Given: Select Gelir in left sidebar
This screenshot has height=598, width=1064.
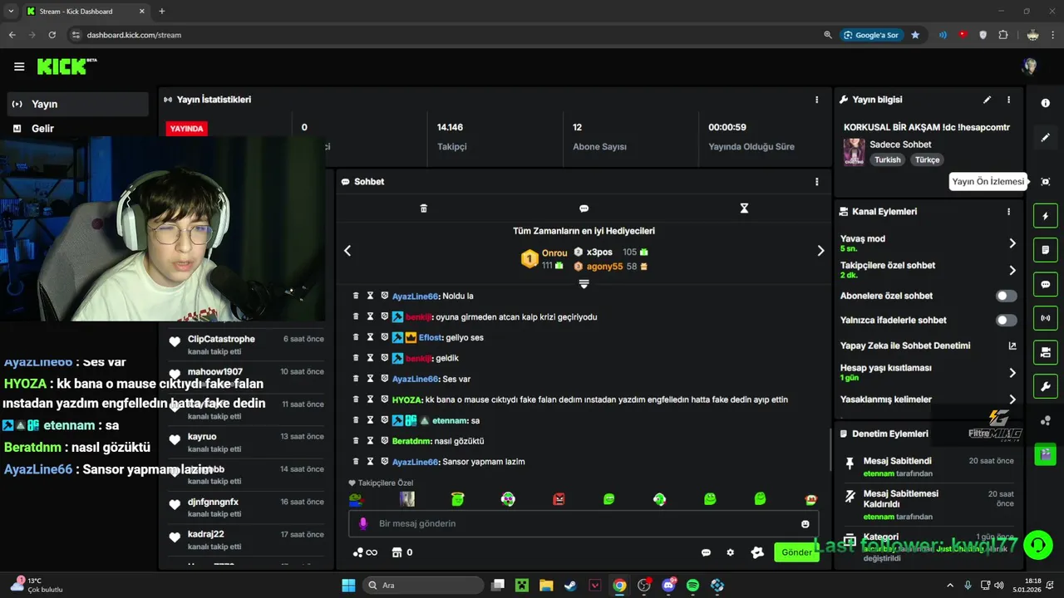Looking at the screenshot, I should tap(77, 129).
